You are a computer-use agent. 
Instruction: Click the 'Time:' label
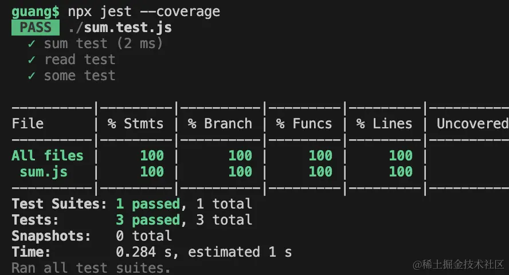(32, 252)
